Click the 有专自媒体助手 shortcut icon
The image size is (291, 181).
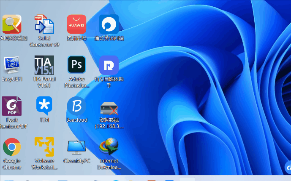pos(109,65)
